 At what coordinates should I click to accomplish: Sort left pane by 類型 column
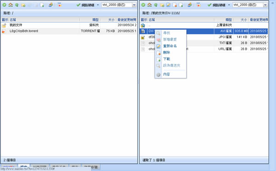pos(96,20)
